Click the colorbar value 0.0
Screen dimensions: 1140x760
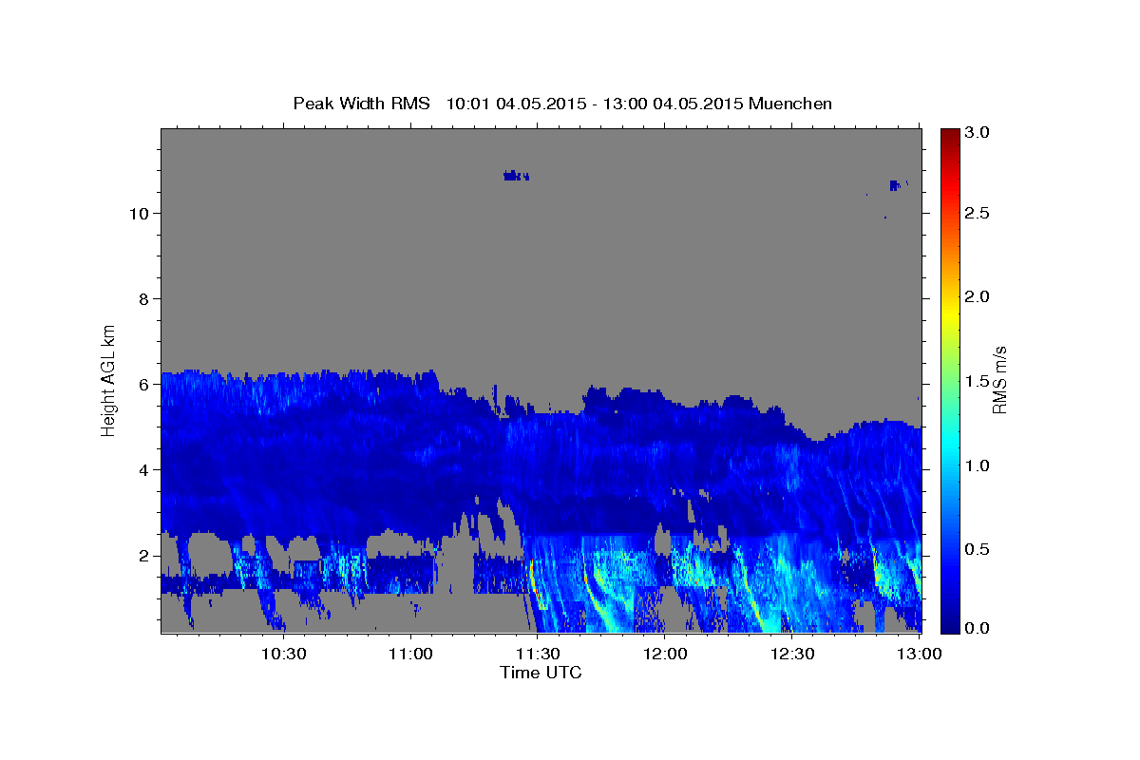(978, 628)
